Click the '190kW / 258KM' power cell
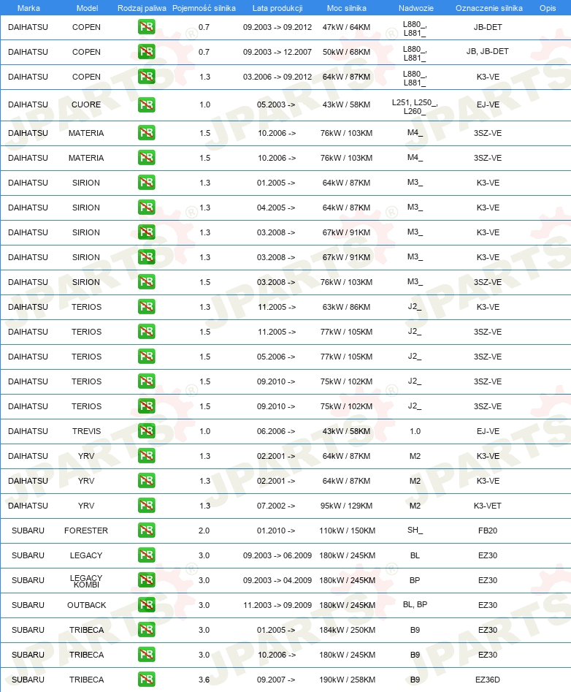 click(347, 680)
